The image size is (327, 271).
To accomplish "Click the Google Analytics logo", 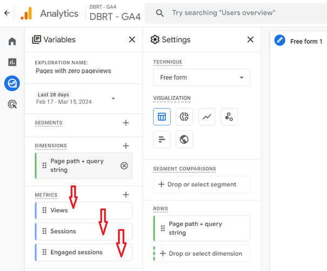I will click(x=26, y=14).
